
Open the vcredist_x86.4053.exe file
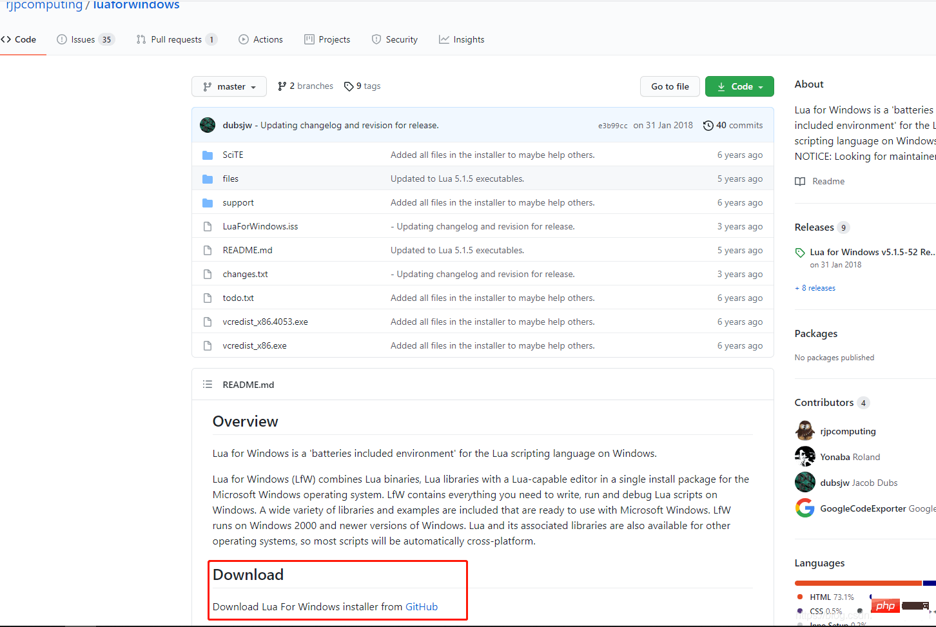coord(265,322)
